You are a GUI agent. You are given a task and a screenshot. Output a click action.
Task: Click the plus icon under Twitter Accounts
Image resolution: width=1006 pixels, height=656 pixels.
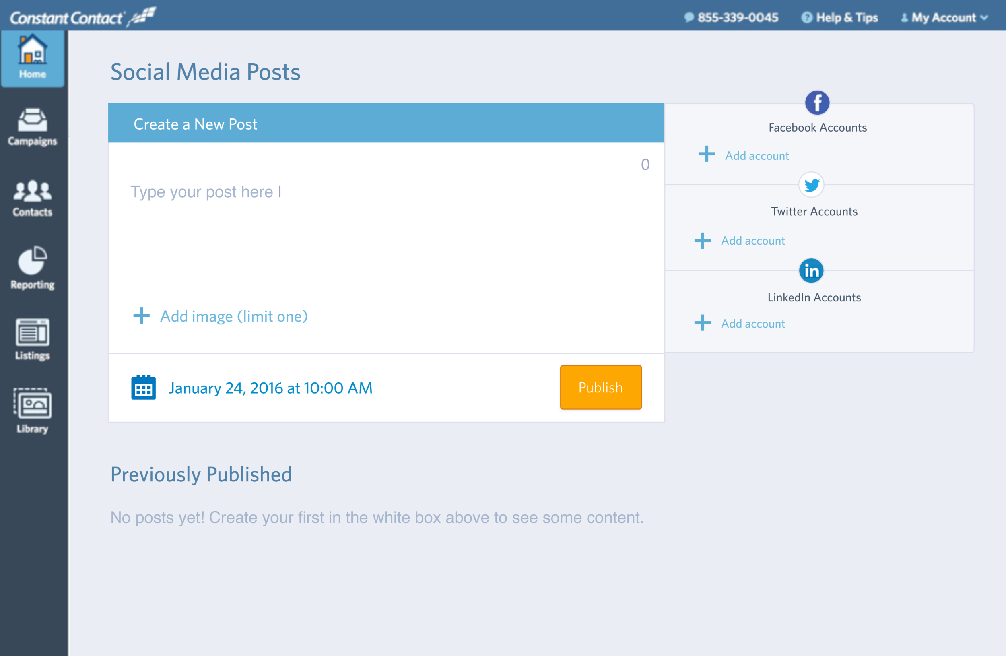pyautogui.click(x=703, y=241)
